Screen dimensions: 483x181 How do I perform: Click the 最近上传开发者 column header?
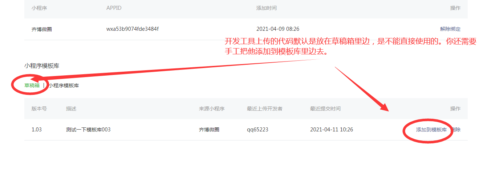(264, 109)
